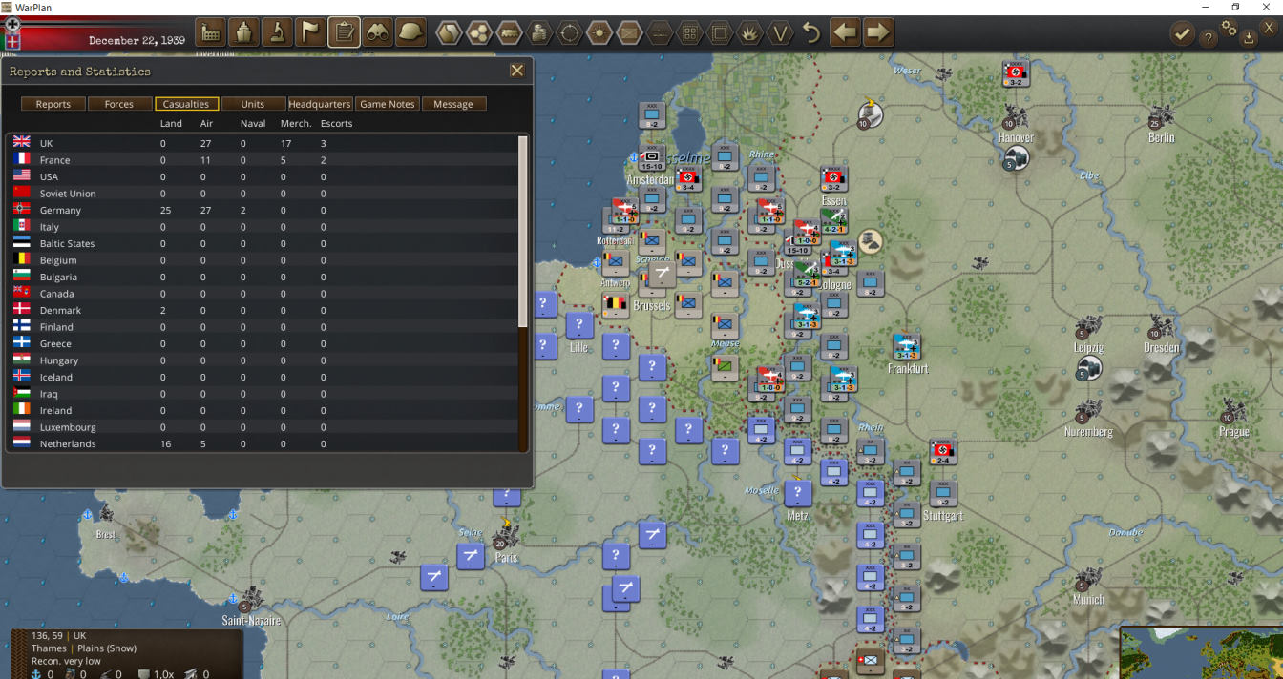Select the German unit at Essen
Image resolution: width=1283 pixels, height=679 pixels.
(x=833, y=179)
